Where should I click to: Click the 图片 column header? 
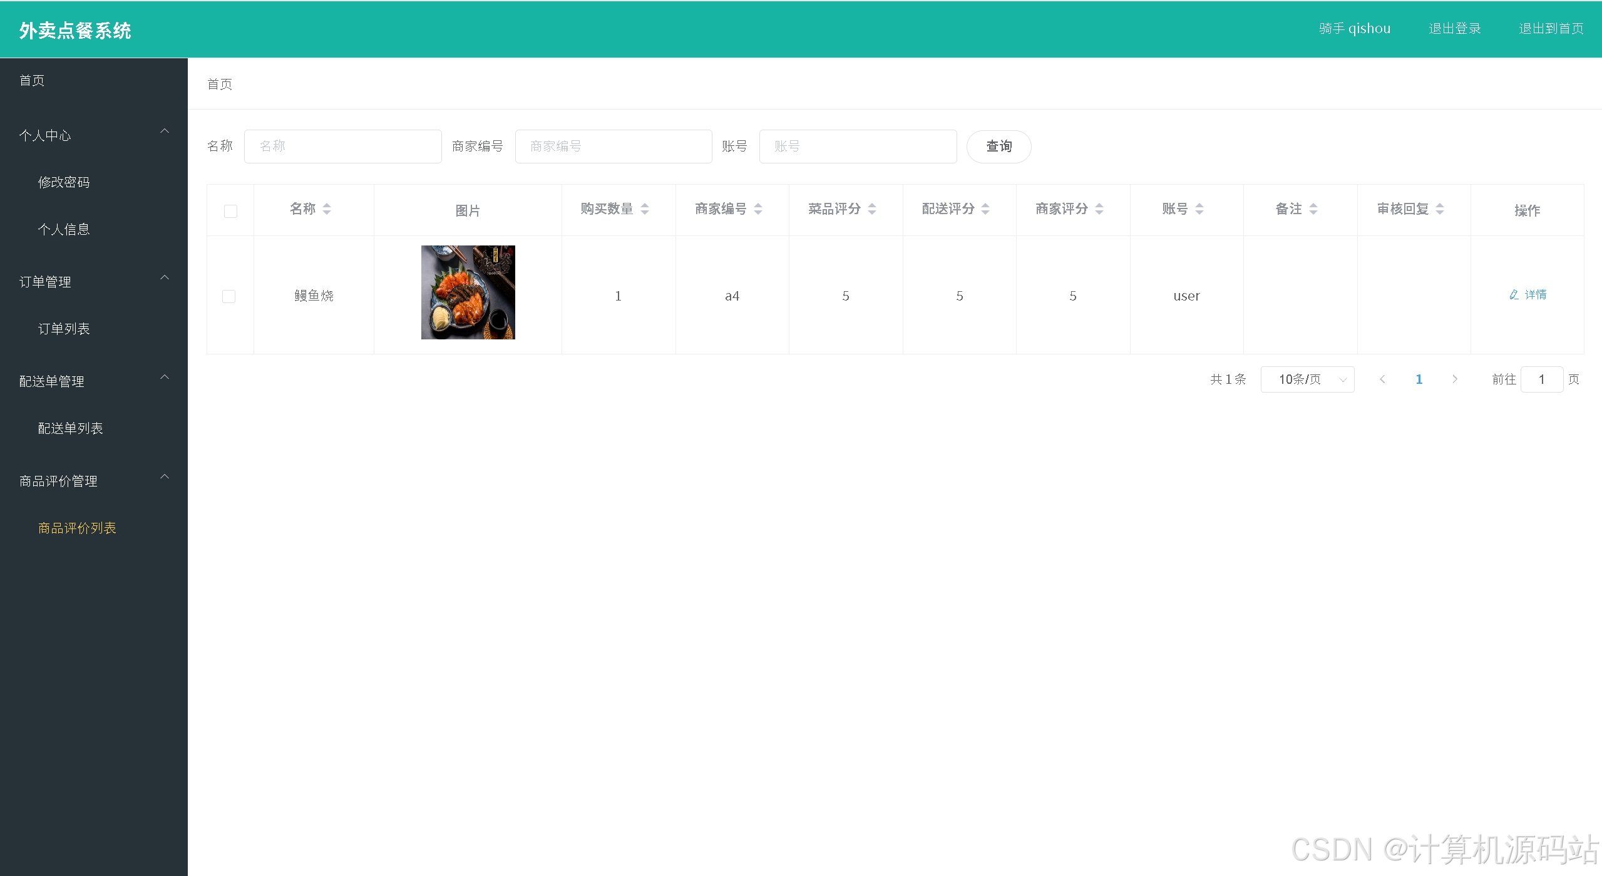[x=468, y=211]
